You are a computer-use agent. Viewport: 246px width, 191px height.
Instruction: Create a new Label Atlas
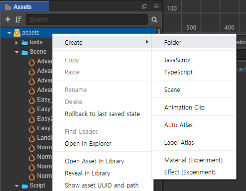click(x=194, y=143)
